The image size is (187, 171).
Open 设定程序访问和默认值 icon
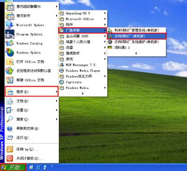[x=10, y=71]
